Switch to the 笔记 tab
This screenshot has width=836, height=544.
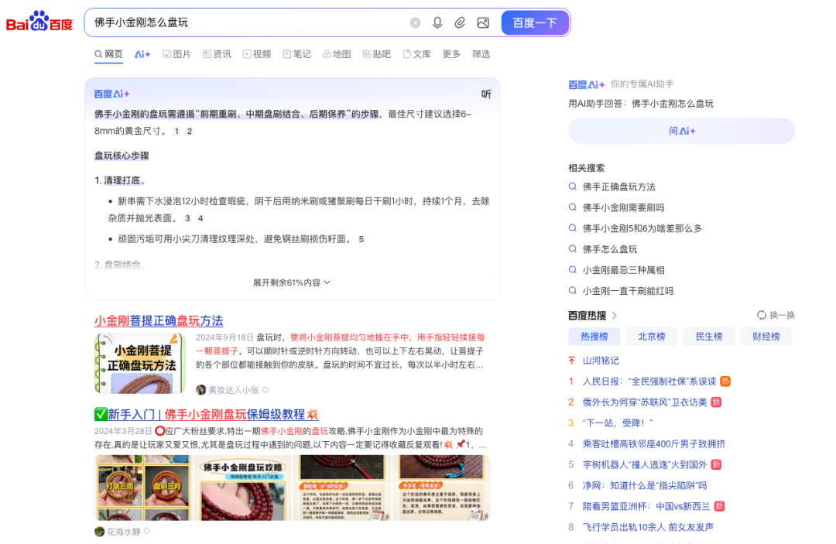(x=297, y=54)
